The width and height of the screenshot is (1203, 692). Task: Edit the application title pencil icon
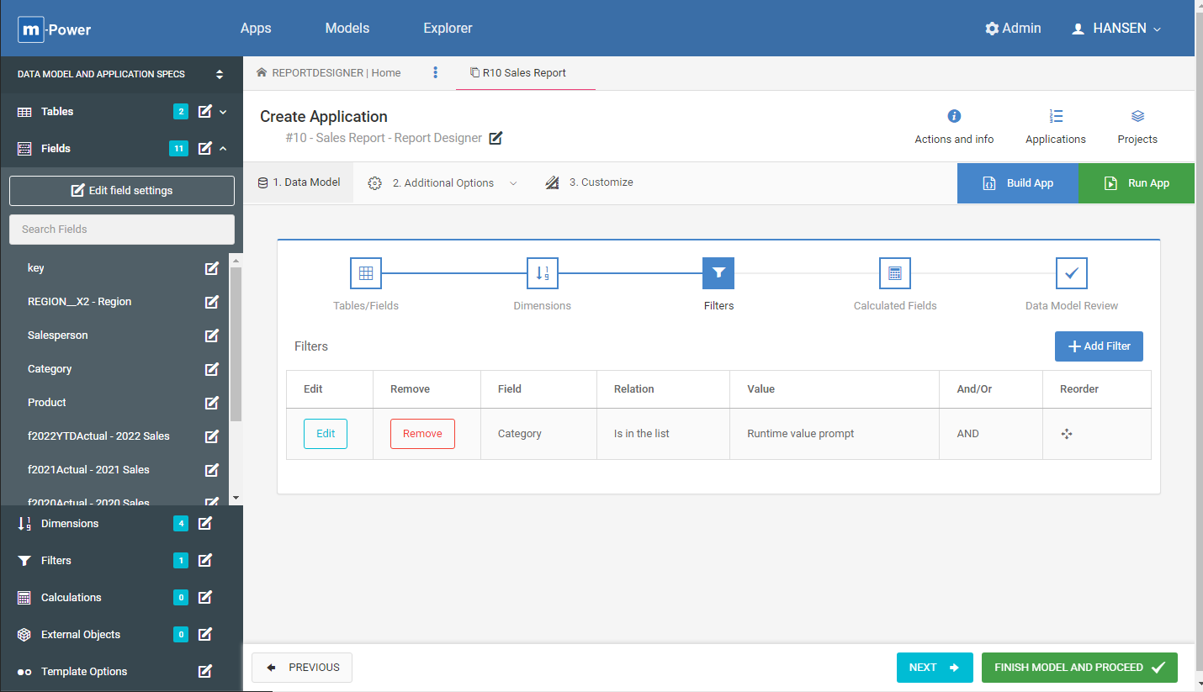[x=496, y=138]
